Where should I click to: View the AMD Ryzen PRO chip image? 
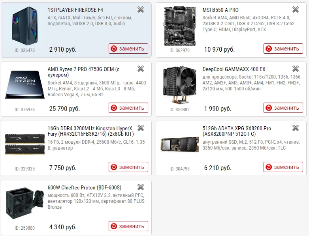point(24,84)
